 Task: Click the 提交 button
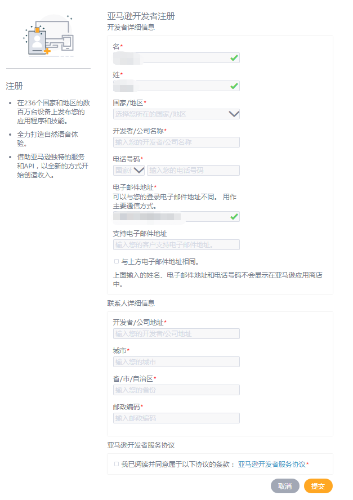coord(319,485)
